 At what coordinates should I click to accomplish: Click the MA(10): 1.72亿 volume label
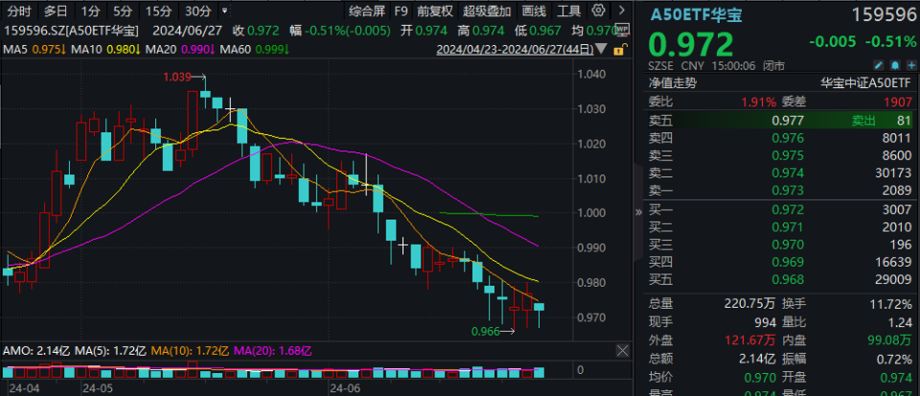tap(191, 351)
